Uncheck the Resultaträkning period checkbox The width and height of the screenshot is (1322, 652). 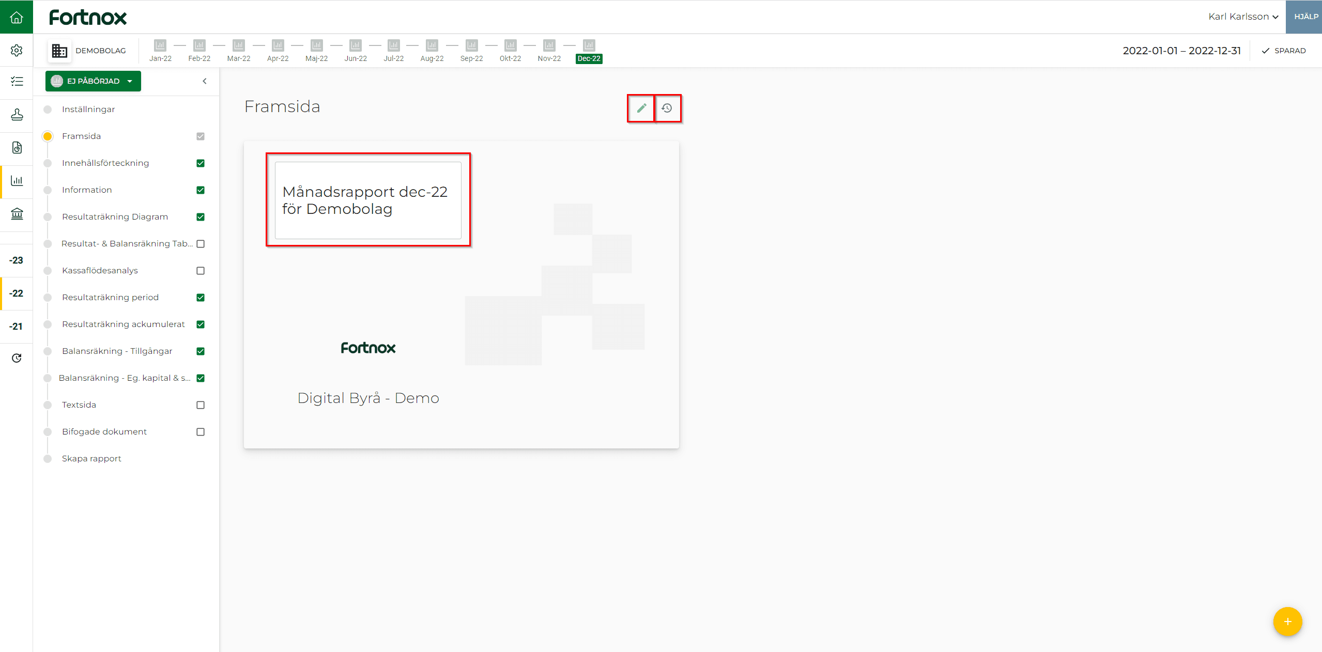(x=201, y=298)
